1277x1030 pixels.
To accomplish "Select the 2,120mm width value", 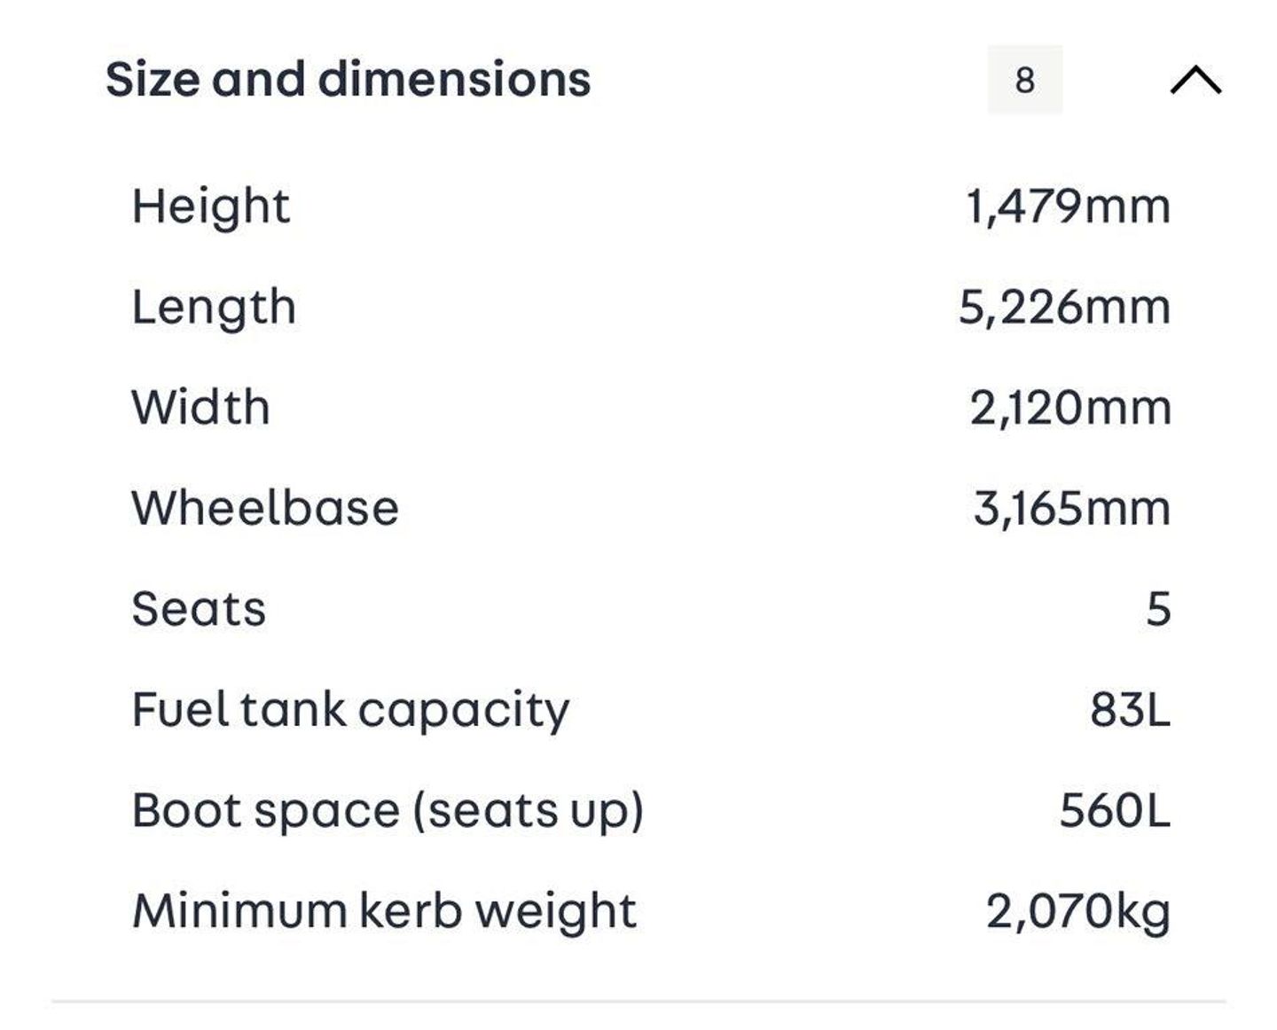I will pos(1069,408).
